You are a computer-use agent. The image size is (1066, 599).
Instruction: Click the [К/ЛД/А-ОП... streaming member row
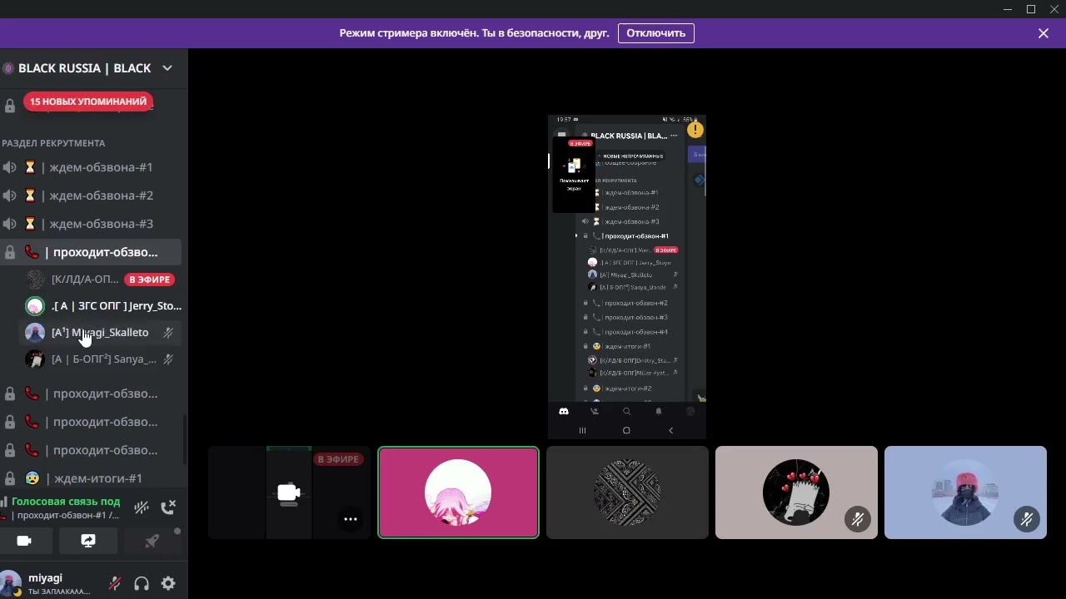(100, 280)
